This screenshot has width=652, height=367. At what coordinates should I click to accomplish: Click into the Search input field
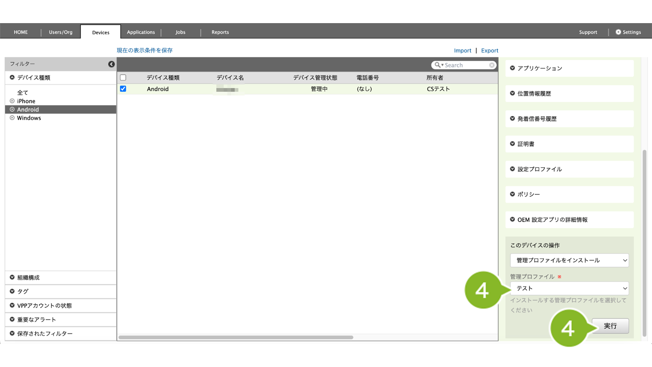tap(466, 65)
